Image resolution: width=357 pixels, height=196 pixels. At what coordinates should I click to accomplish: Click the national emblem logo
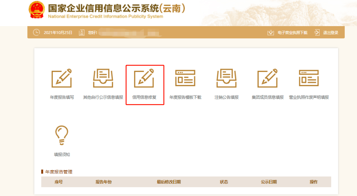tap(37, 10)
